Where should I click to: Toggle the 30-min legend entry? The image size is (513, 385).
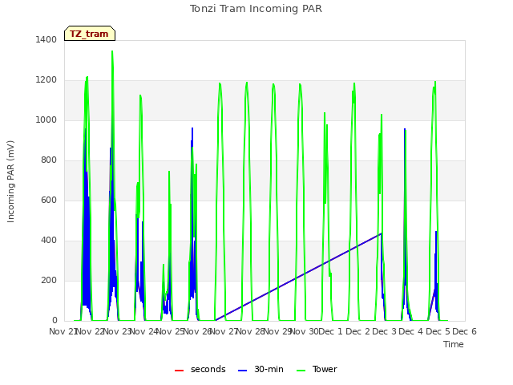point(261,369)
